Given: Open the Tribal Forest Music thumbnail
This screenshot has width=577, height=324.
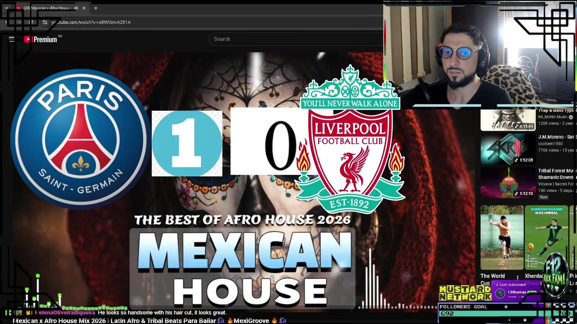Looking at the screenshot, I should click(508, 183).
